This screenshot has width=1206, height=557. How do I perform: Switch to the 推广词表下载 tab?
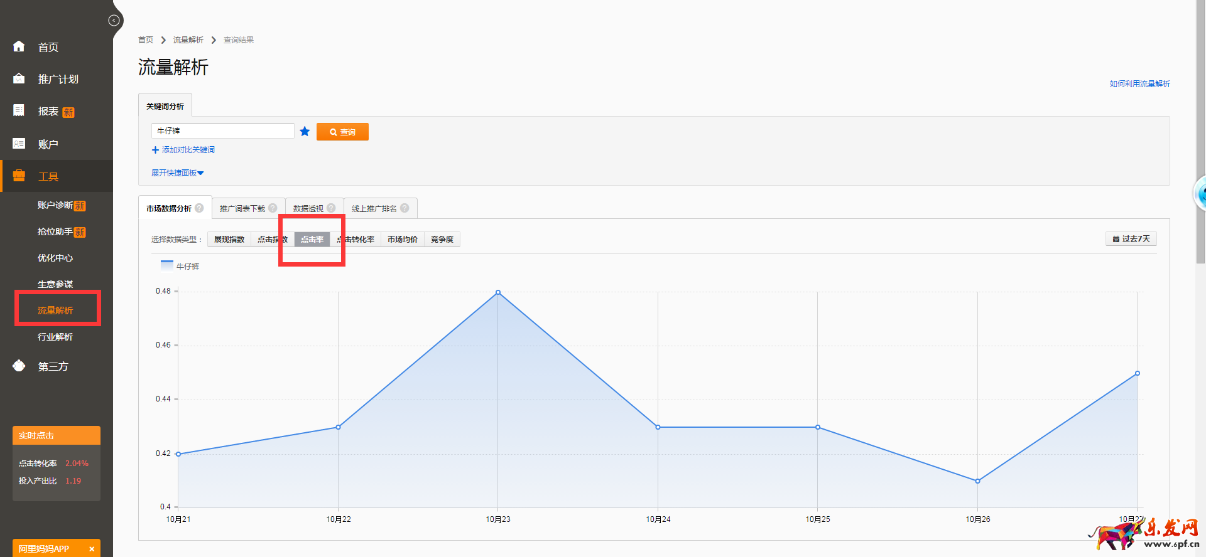(242, 208)
